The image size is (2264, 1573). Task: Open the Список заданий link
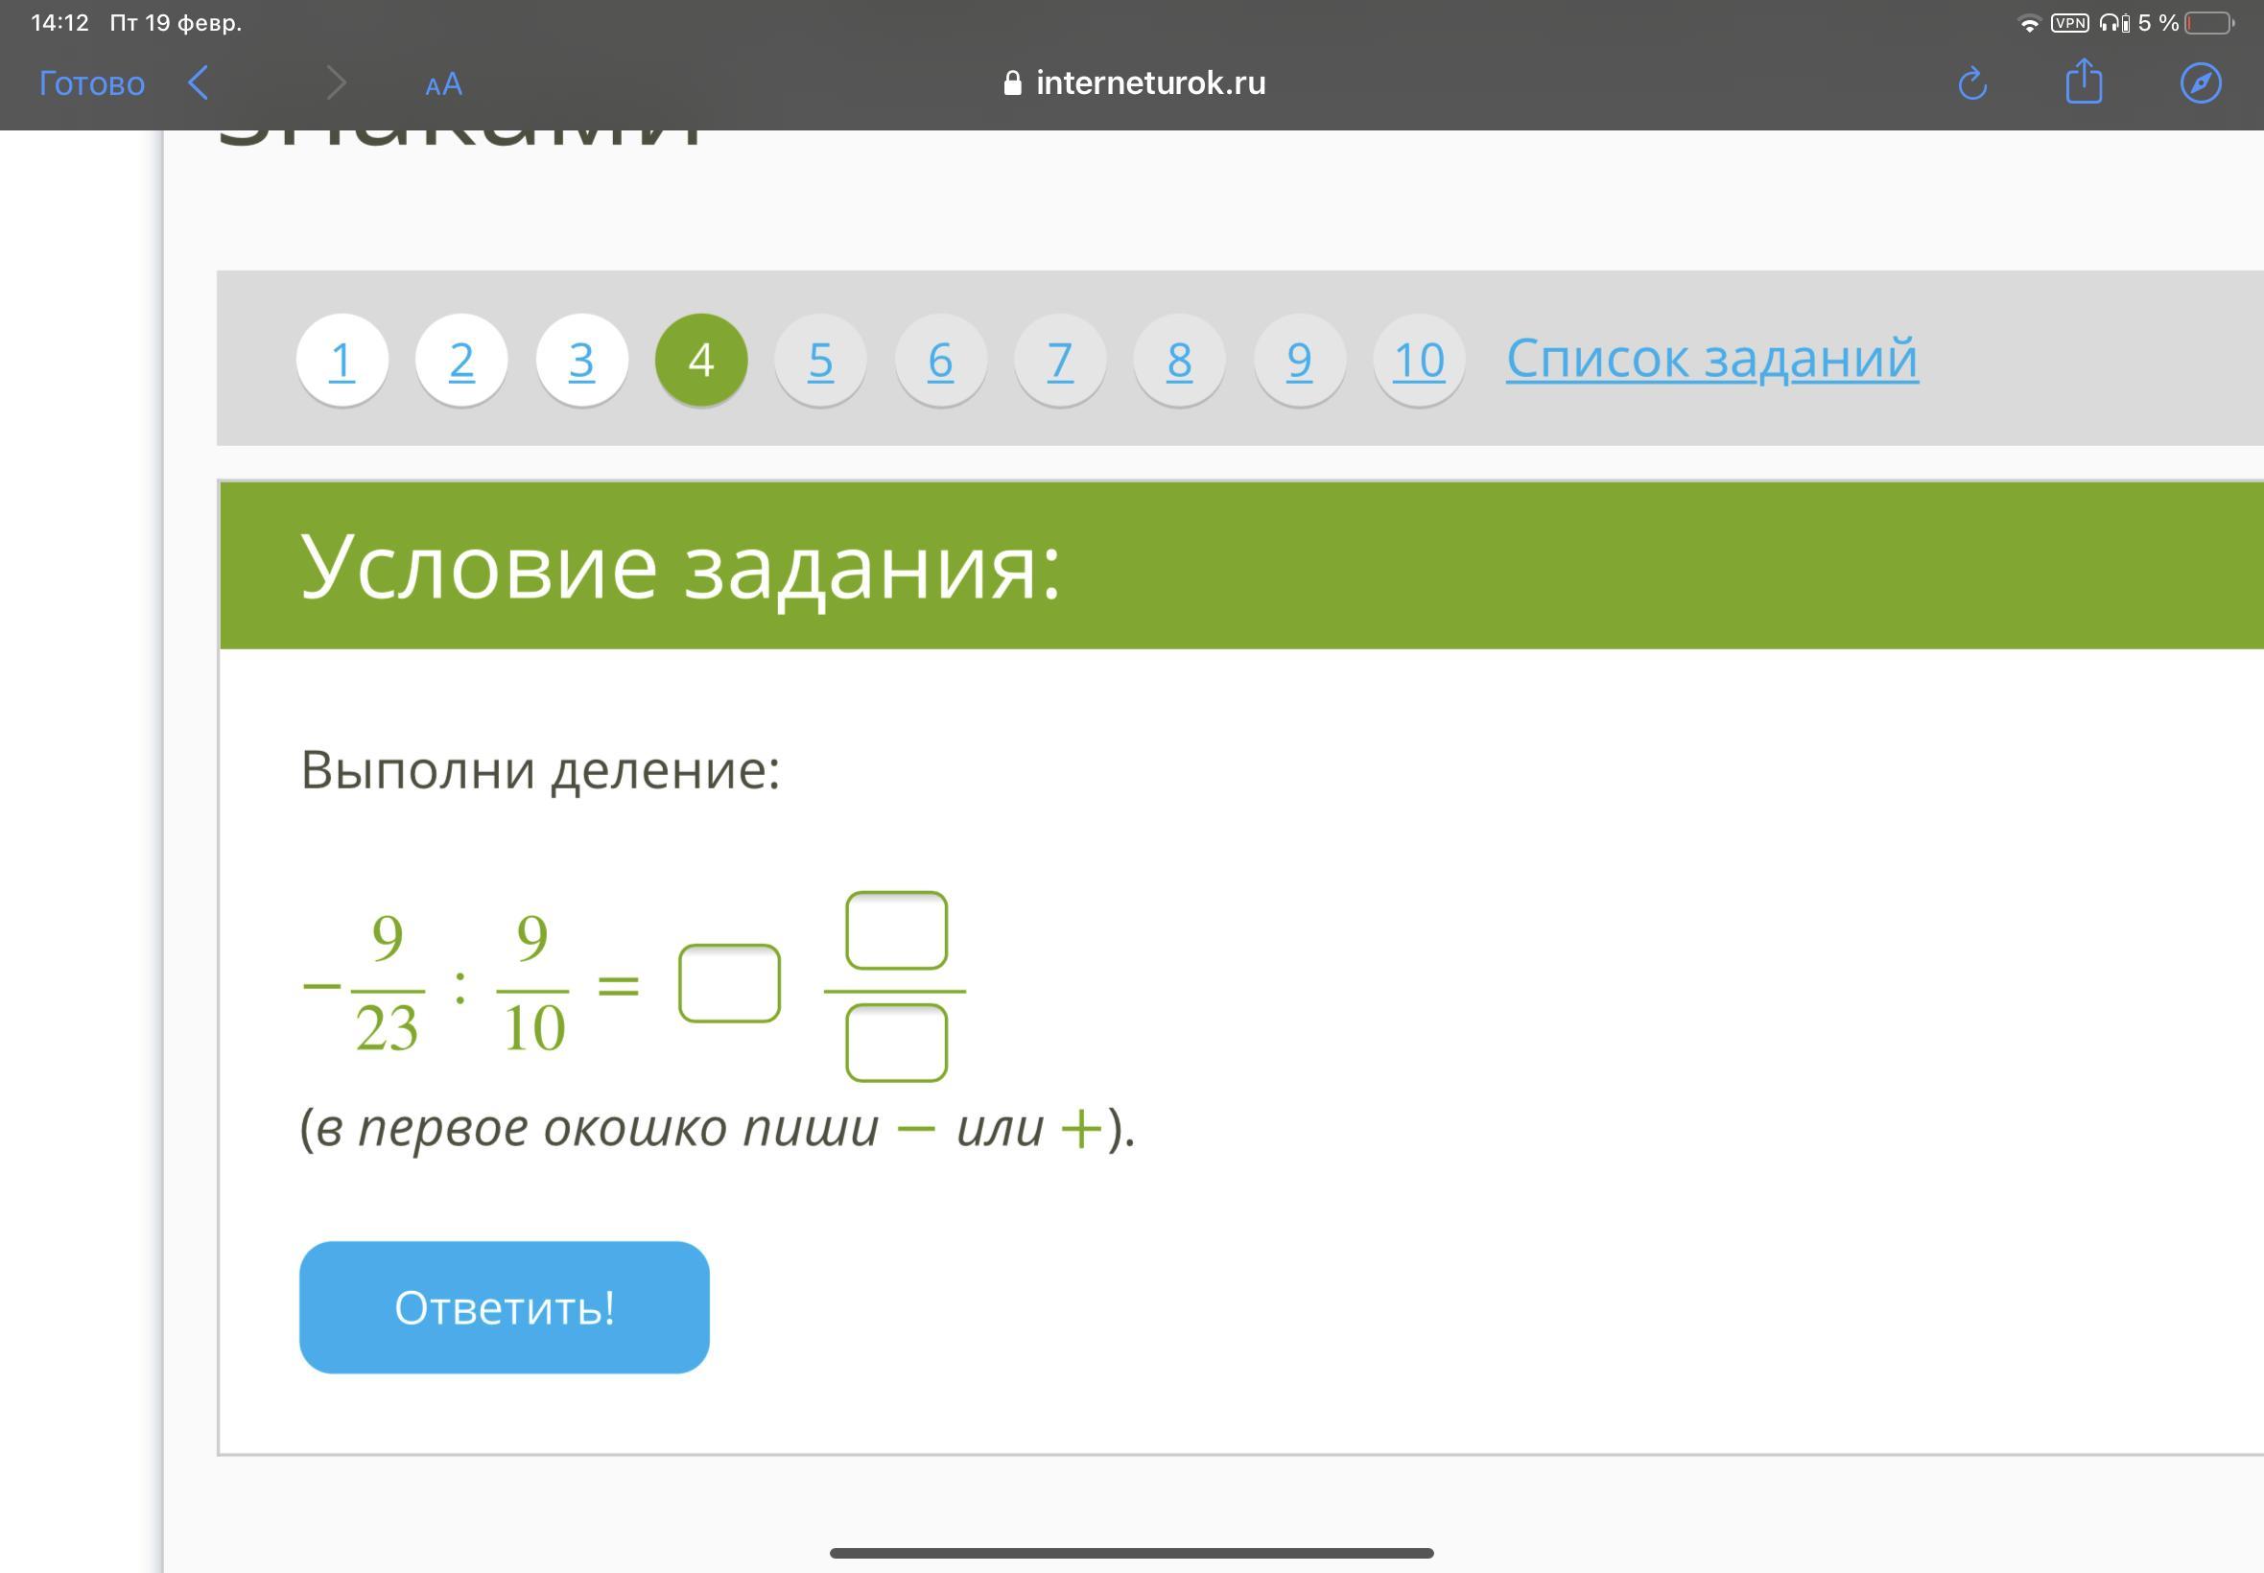pyautogui.click(x=1712, y=358)
